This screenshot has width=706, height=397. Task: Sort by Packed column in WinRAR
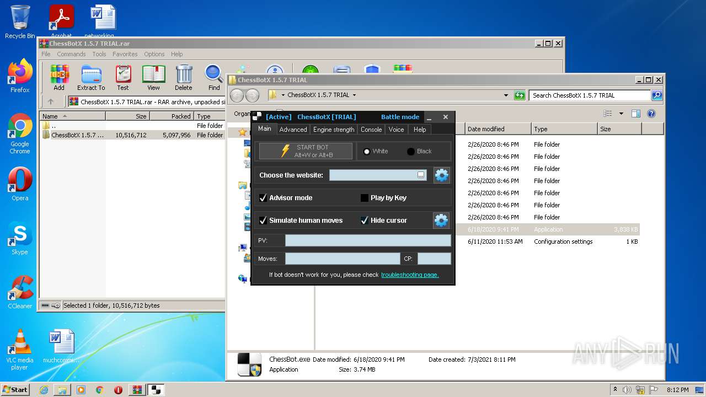coord(172,116)
